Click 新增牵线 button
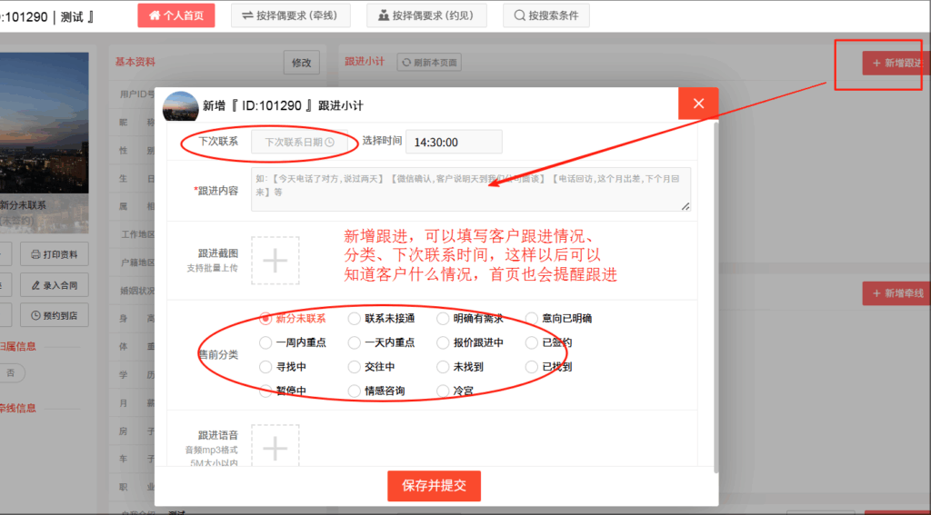 click(896, 293)
